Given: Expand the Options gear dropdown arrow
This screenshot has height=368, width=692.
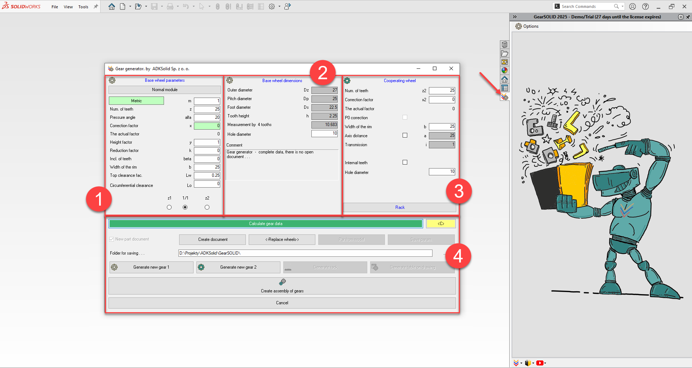Looking at the screenshot, I should click(x=279, y=6).
